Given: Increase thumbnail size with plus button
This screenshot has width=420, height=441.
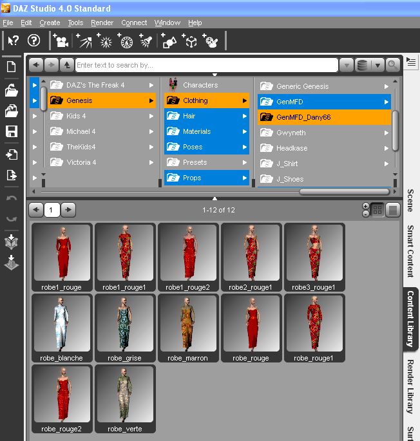Looking at the screenshot, I should pyautogui.click(x=365, y=206).
